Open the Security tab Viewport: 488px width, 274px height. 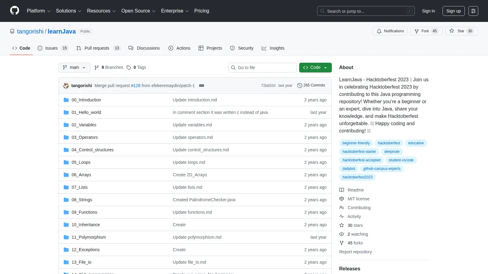point(242,48)
